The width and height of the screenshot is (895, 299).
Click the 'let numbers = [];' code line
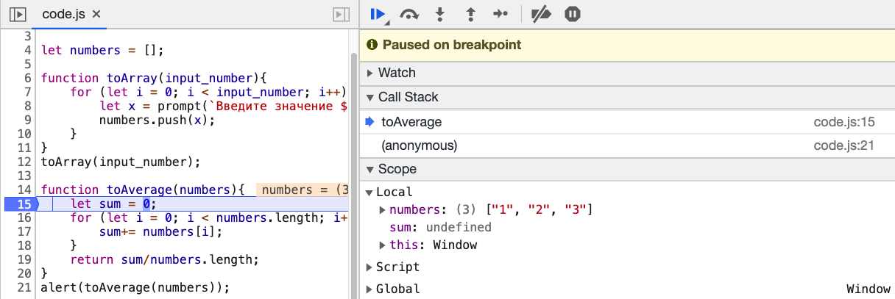[x=101, y=51]
